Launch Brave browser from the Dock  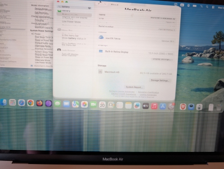(x=183, y=107)
